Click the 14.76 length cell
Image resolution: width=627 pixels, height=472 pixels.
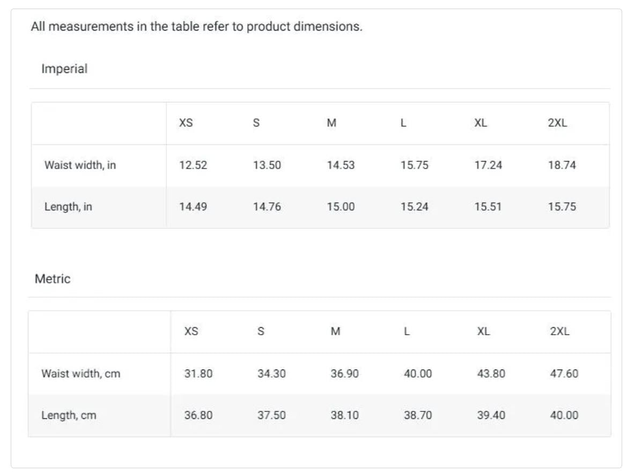coord(267,207)
